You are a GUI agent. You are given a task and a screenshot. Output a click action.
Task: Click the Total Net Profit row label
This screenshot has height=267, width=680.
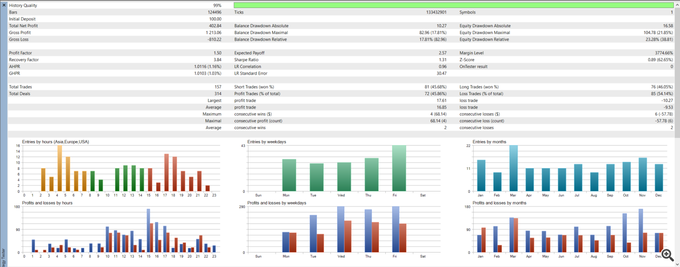24,26
